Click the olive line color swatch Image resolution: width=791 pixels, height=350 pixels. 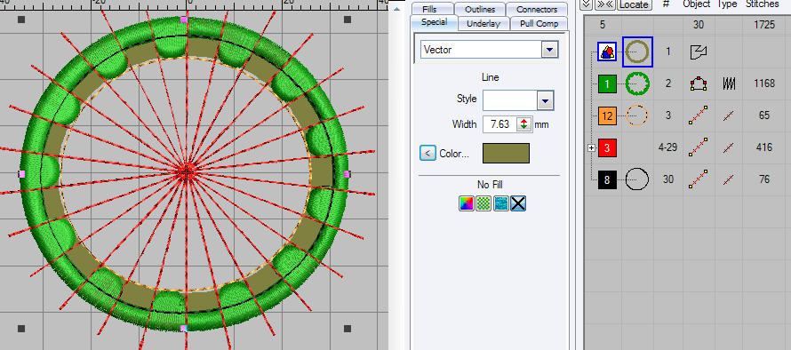(506, 154)
